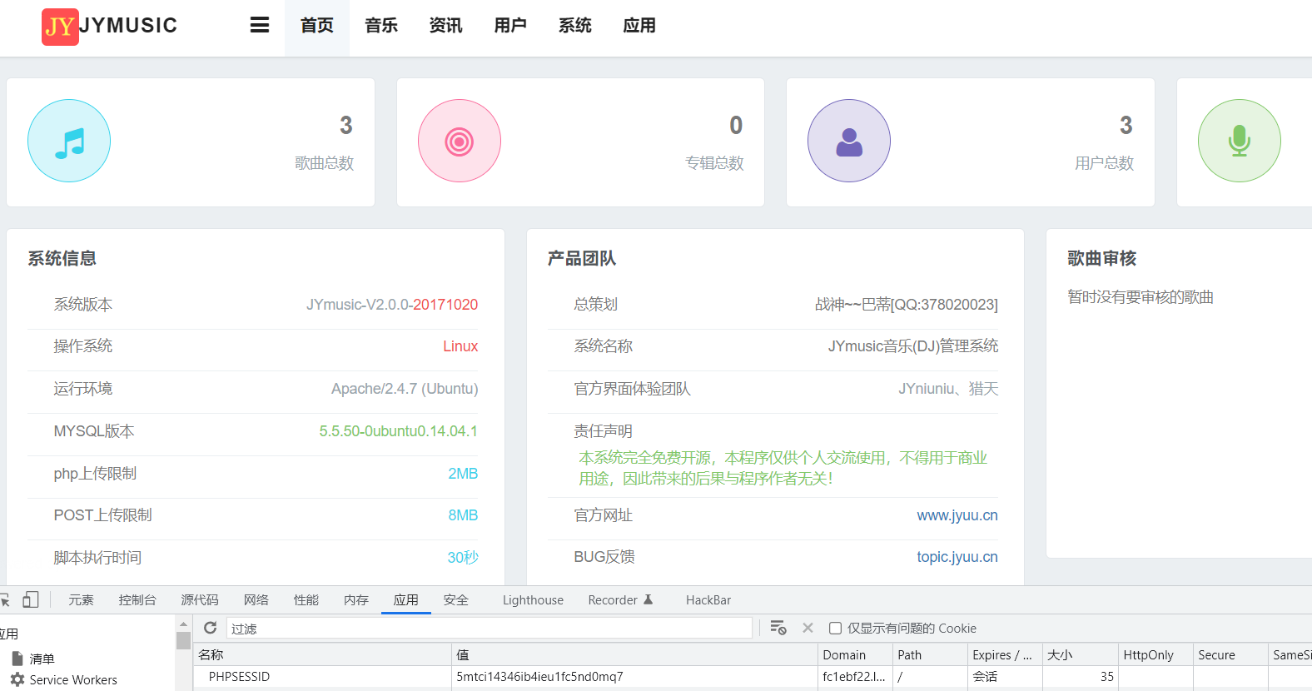Click the pink album target icon
This screenshot has height=691, width=1312.
click(x=460, y=141)
